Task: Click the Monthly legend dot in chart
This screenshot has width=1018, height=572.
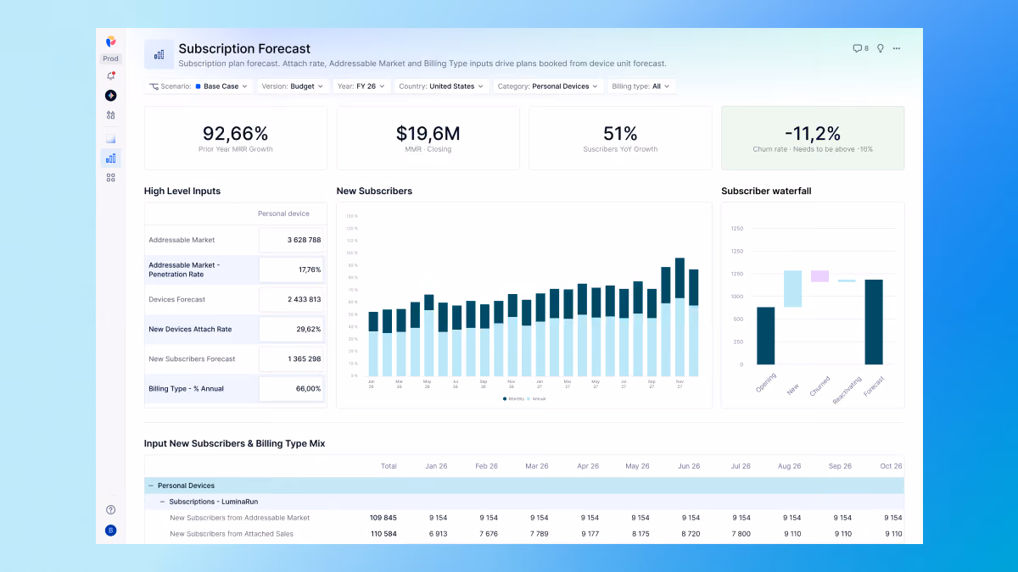Action: tap(505, 398)
